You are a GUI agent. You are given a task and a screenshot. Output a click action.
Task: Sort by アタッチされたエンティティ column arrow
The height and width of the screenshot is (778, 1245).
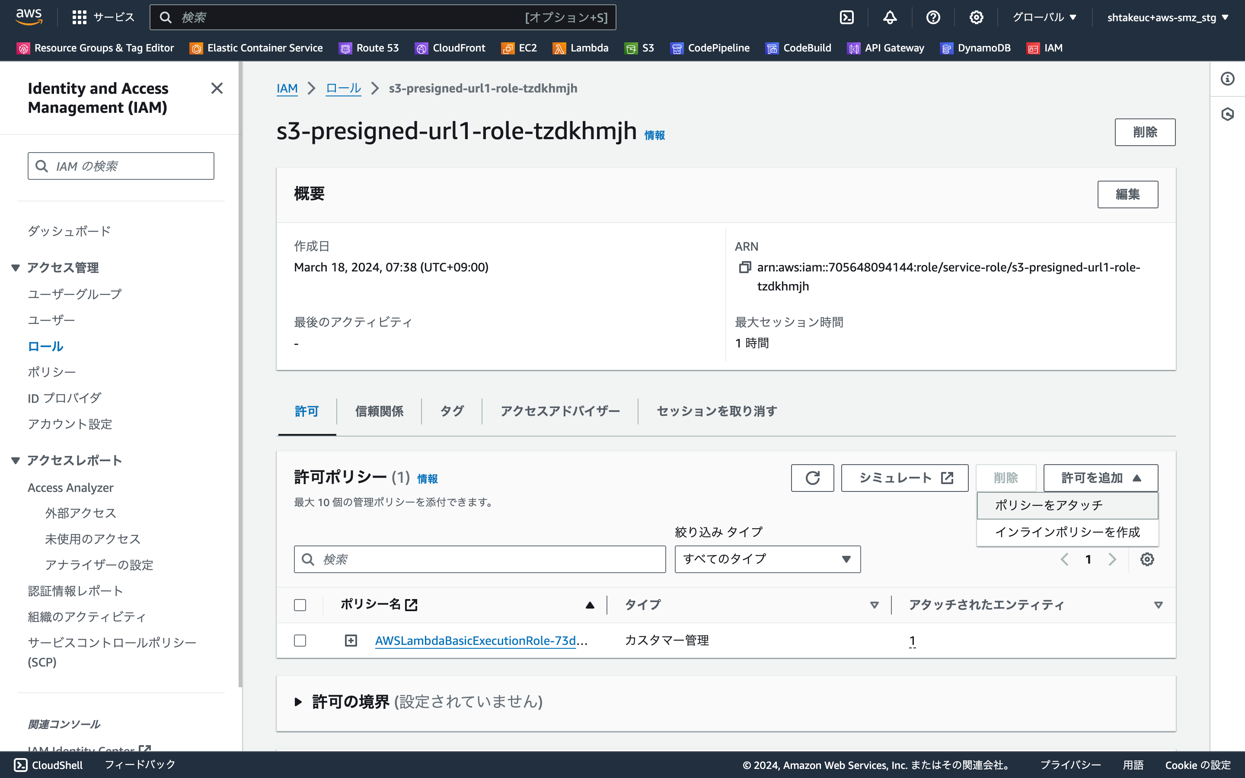[1158, 605]
